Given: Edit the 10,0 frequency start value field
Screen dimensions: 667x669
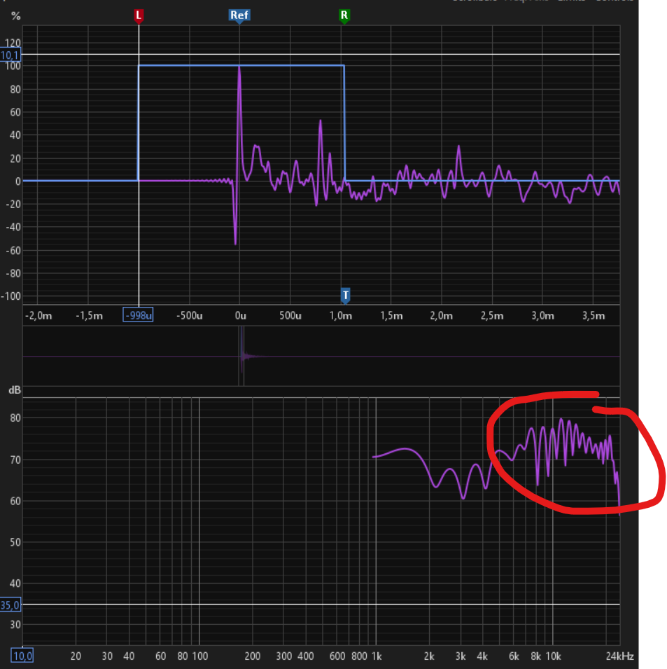Looking at the screenshot, I should 22,656.
